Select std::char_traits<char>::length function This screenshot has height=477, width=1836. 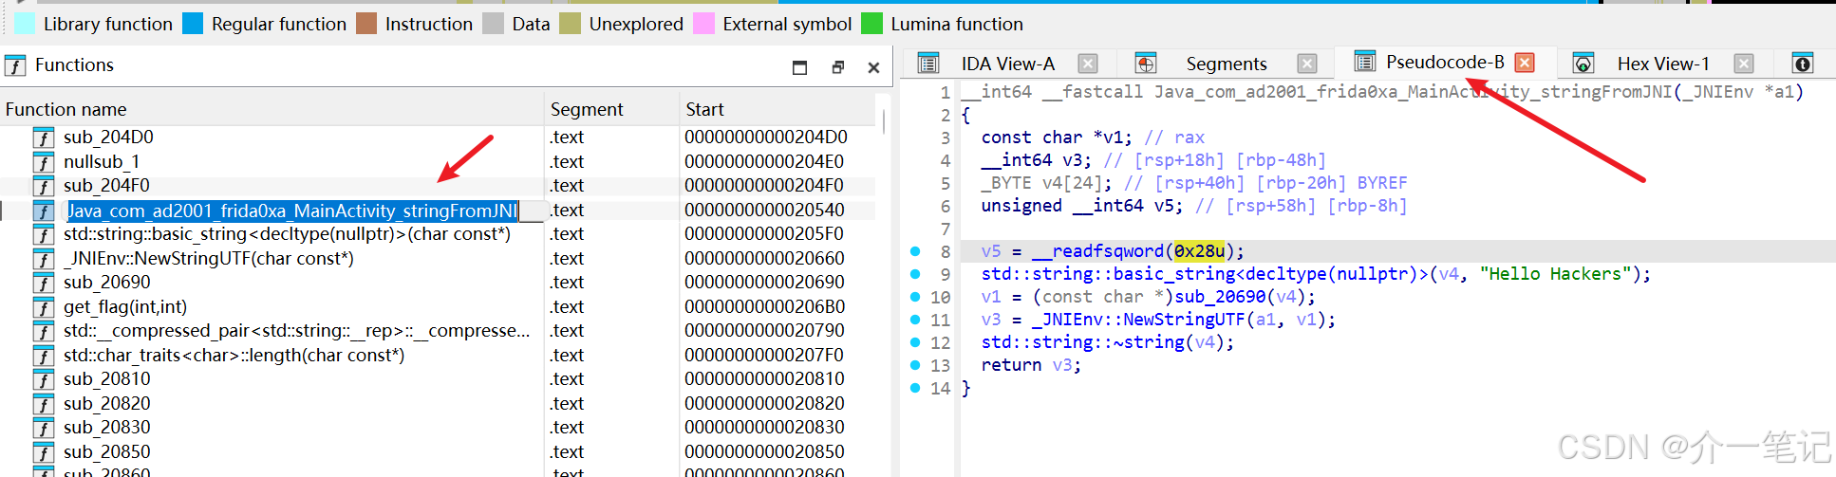(x=234, y=355)
